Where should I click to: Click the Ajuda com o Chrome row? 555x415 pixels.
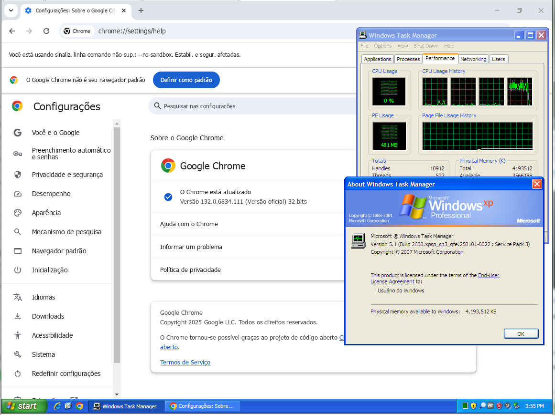(x=248, y=224)
